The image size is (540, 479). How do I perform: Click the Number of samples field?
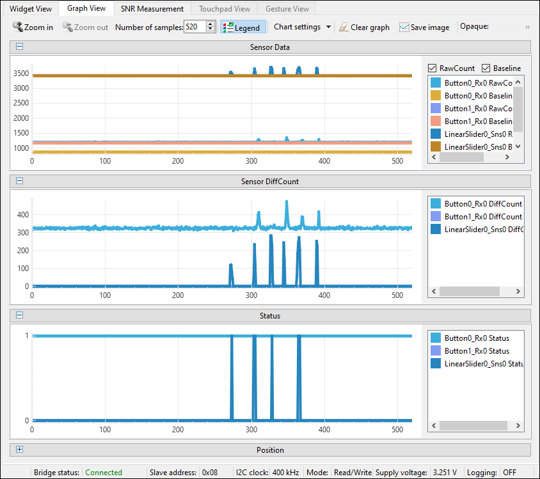(x=195, y=26)
